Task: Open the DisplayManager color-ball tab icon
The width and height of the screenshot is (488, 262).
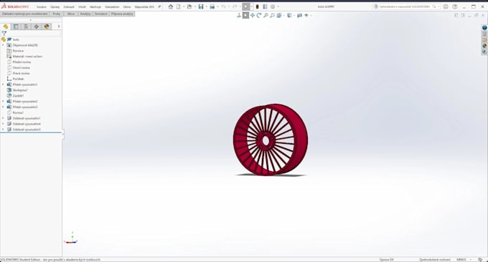Action: click(x=47, y=26)
